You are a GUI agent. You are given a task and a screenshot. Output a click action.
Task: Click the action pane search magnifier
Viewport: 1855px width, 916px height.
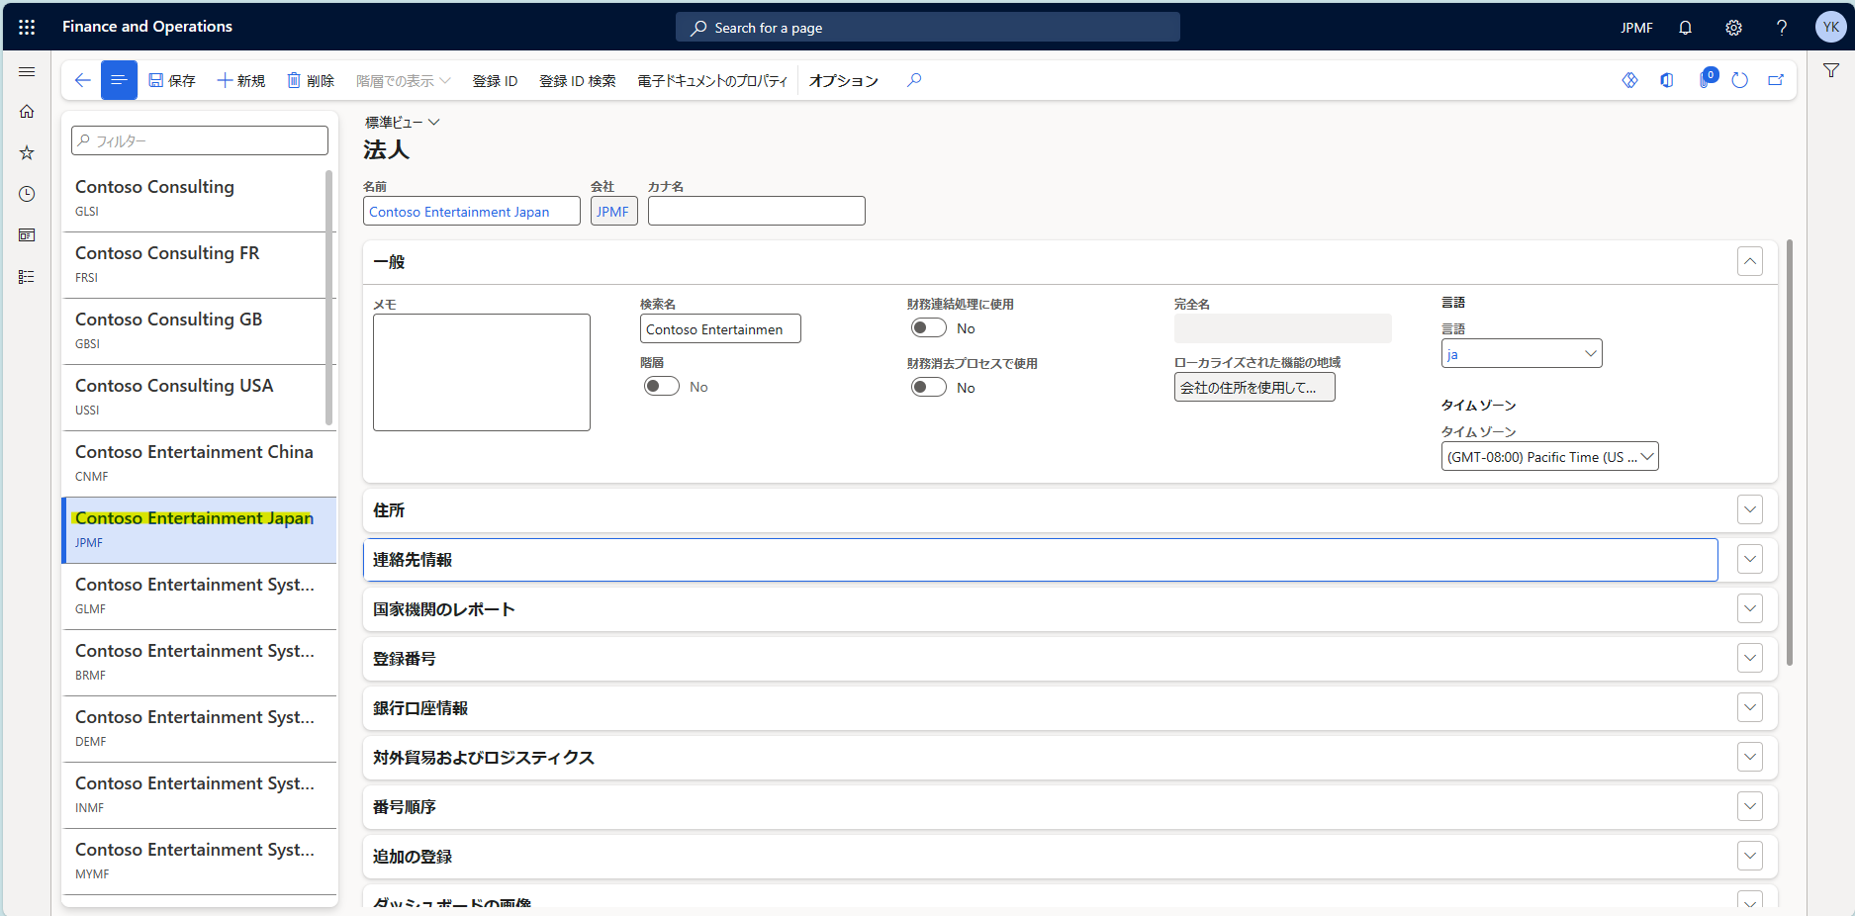[914, 80]
